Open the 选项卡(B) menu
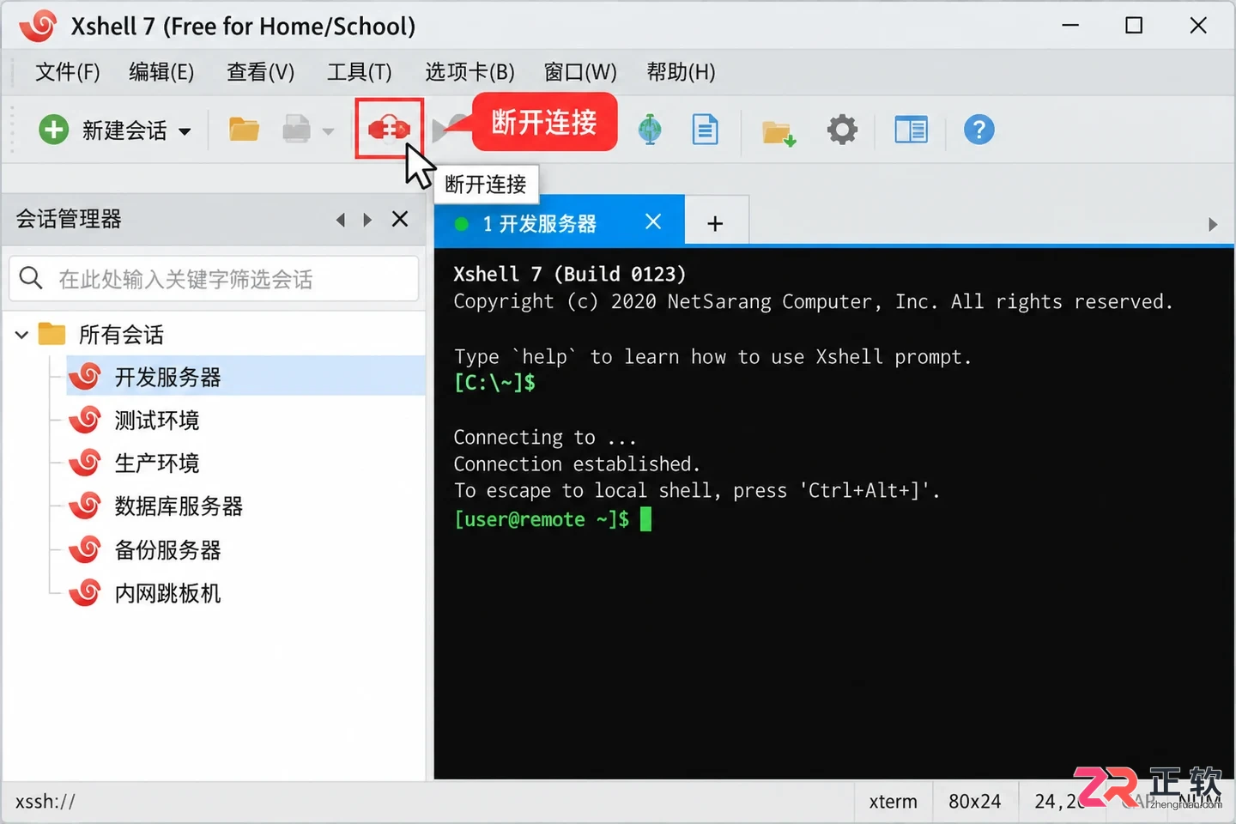1236x824 pixels. point(470,72)
